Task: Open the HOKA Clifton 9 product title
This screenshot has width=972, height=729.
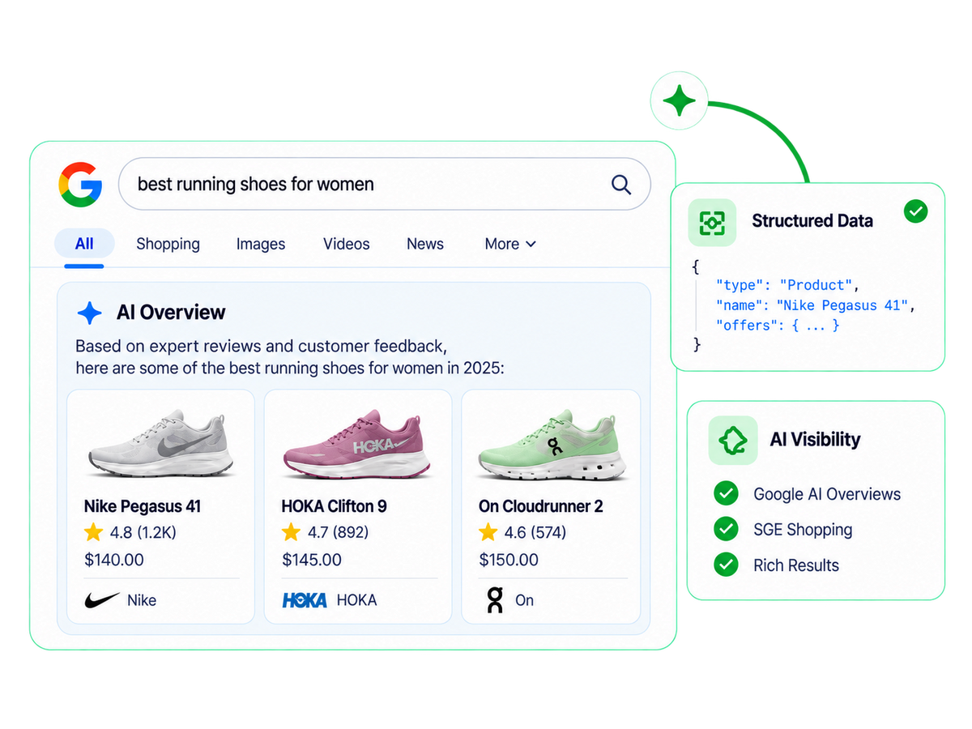Action: pyautogui.click(x=334, y=506)
